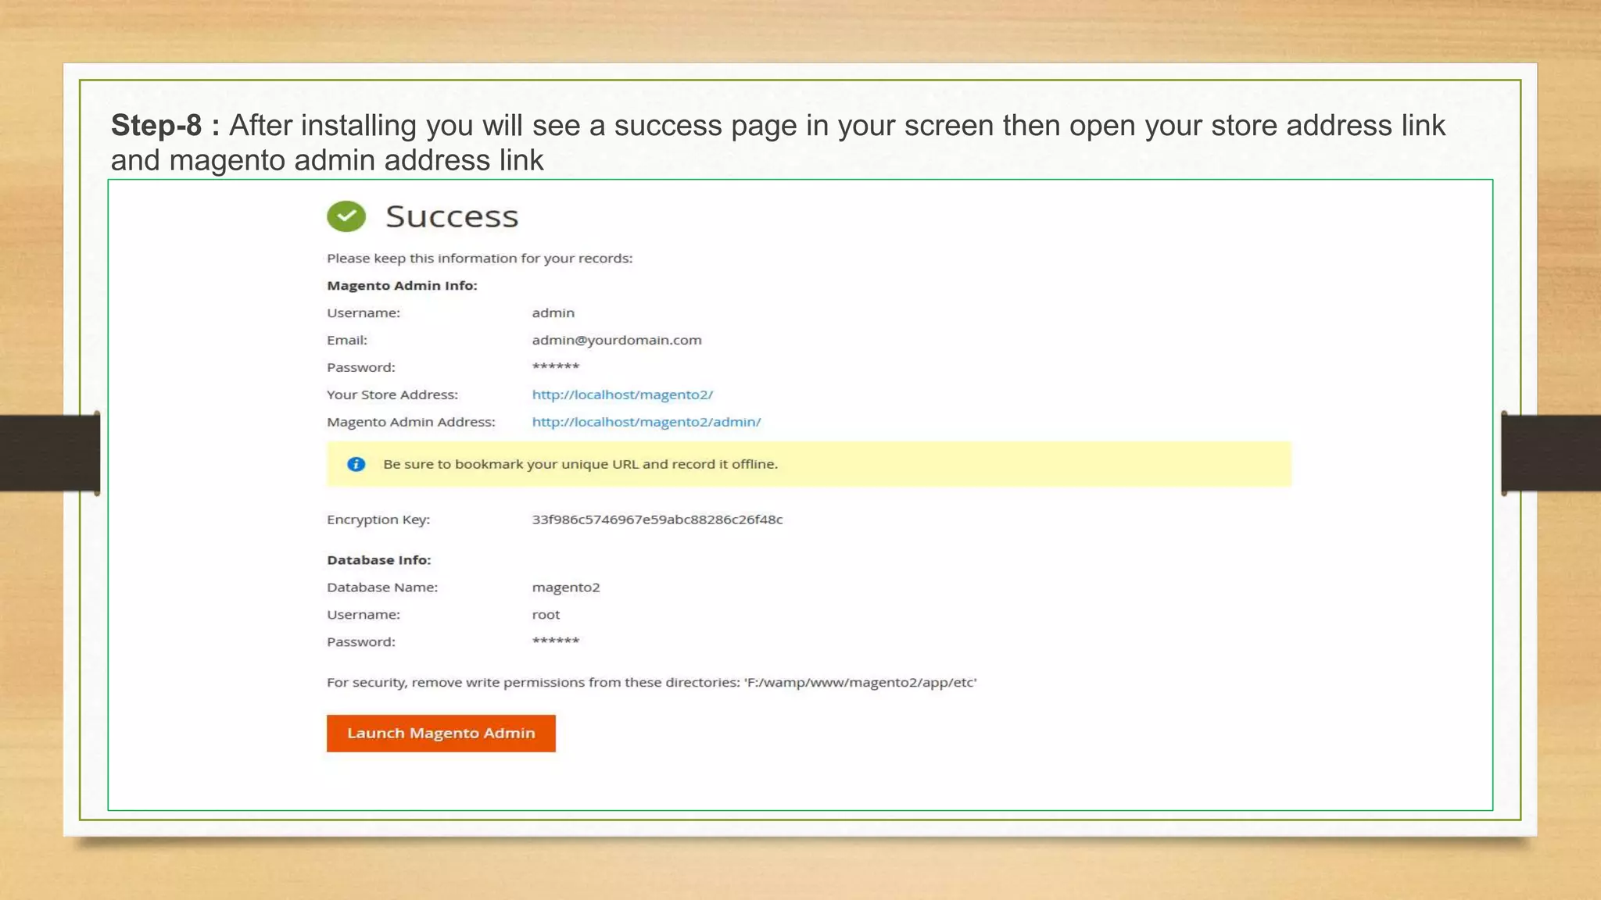Click the database name value magento2
1601x900 pixels.
566,587
